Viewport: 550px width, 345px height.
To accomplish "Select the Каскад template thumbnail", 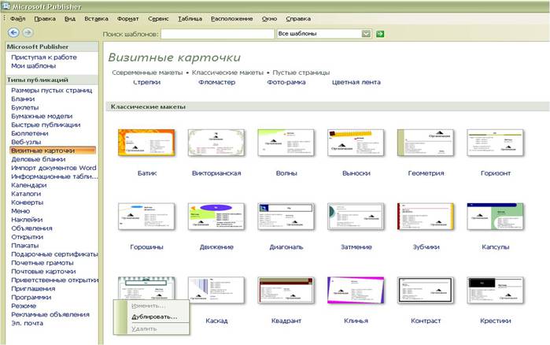I will click(x=216, y=290).
